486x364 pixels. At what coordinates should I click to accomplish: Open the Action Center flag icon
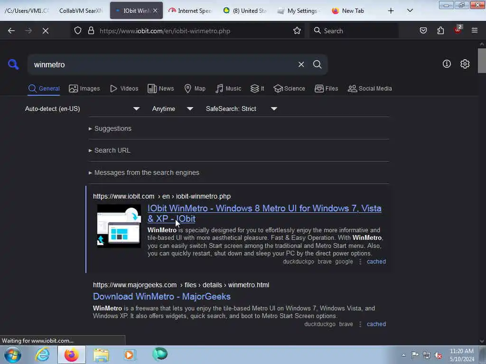click(415, 355)
